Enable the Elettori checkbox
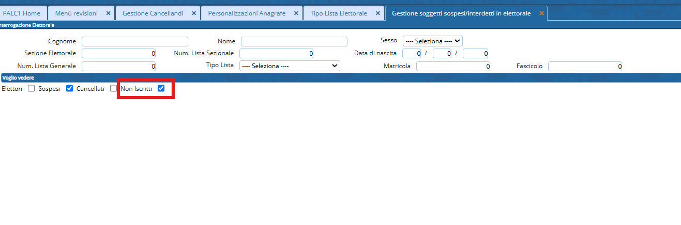 [x=32, y=89]
